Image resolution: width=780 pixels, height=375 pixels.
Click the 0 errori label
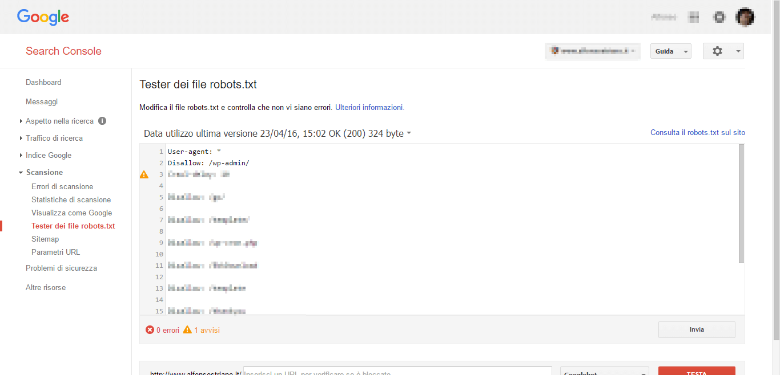click(x=168, y=330)
